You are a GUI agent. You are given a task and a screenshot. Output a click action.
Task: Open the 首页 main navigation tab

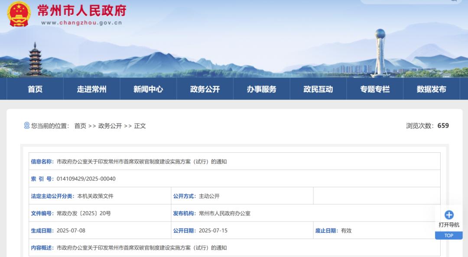tap(35, 89)
